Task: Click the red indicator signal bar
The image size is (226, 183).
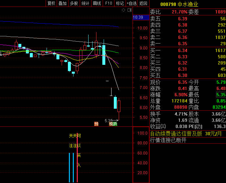Action: (x=77, y=158)
